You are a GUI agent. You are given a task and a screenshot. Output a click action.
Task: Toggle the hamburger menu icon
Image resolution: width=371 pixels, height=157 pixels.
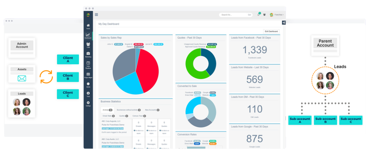coord(96,14)
